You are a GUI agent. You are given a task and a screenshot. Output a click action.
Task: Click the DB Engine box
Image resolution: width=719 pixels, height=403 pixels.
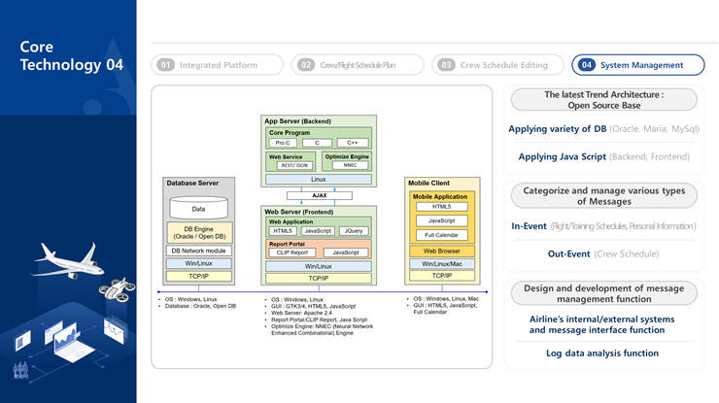tap(198, 234)
